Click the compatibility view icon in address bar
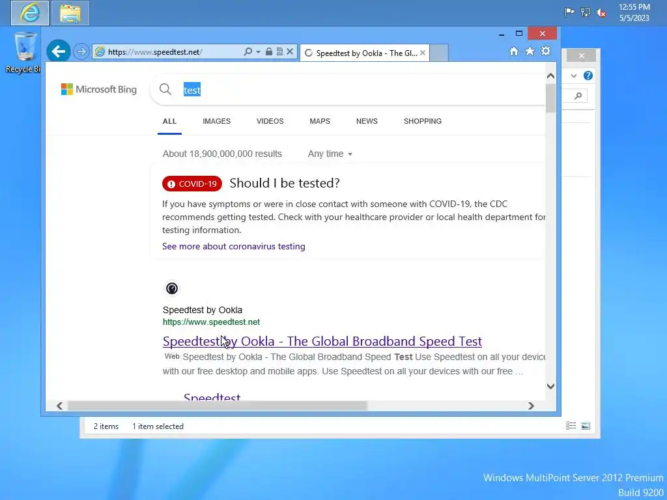This screenshot has width=667, height=500. click(x=279, y=52)
